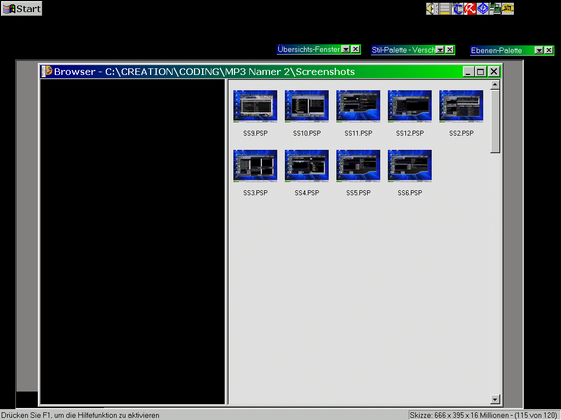Click the red K tray icon

pos(470,9)
